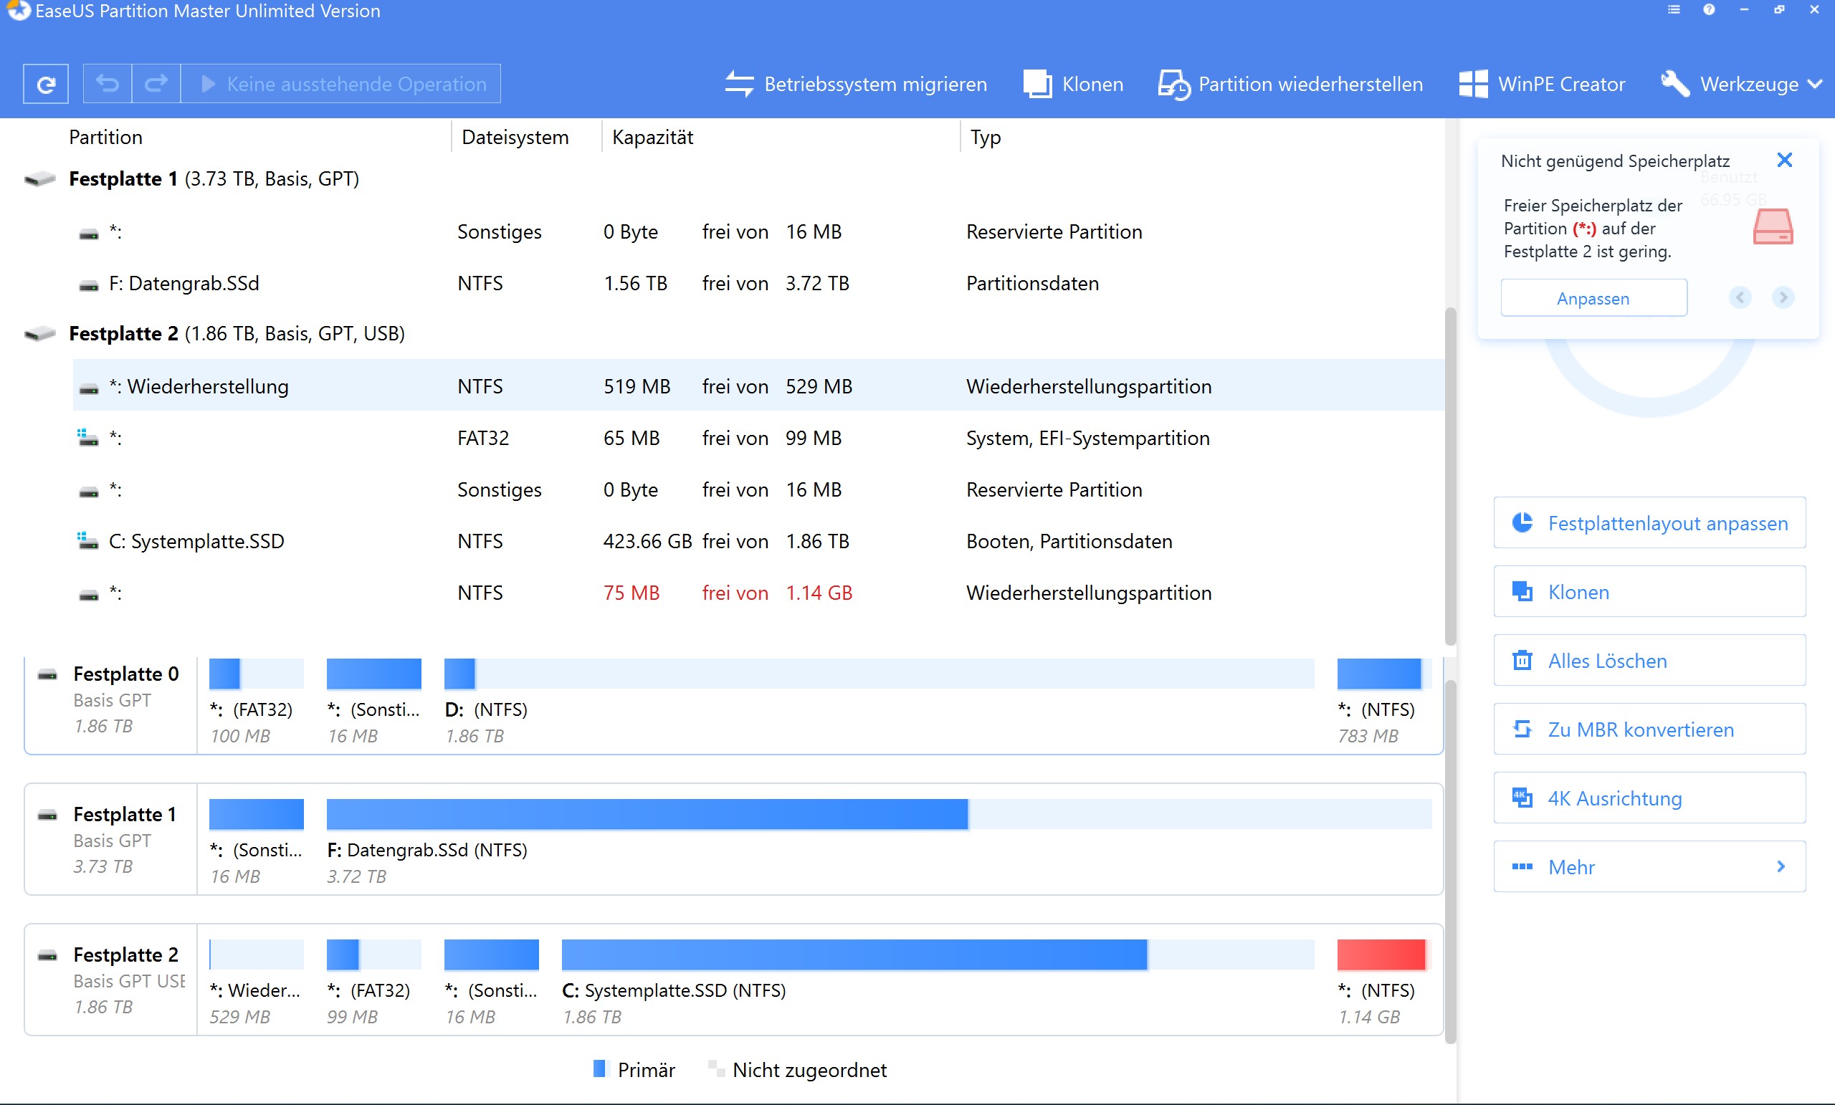Viewport: 1835px width, 1105px height.
Task: Open Betriebssystem migrieren wizard
Action: click(x=856, y=84)
